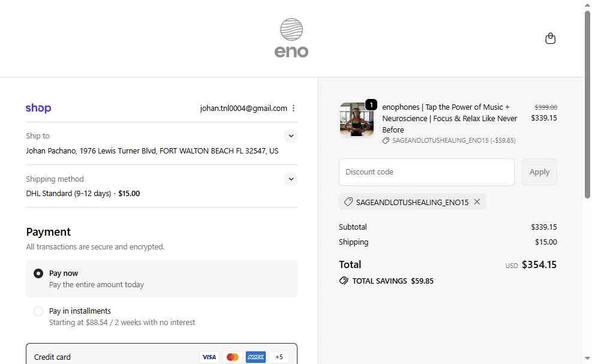This screenshot has width=592, height=364.
Task: Click the tag icon beside TOTAL SAVINGS
Action: coord(344,281)
